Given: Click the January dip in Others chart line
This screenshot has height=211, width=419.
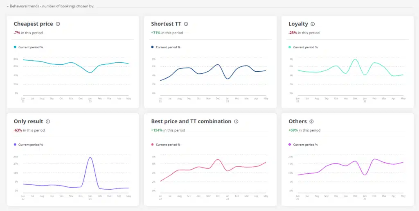Looking at the screenshot, I should [x=365, y=175].
